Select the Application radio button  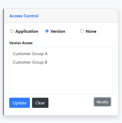[12, 31]
